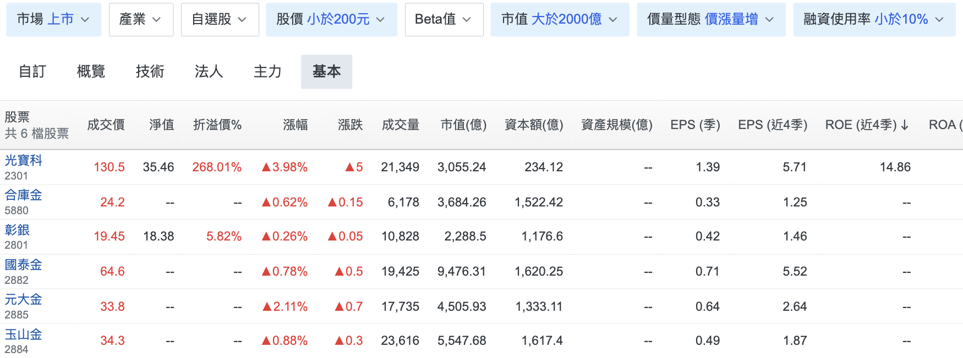The width and height of the screenshot is (963, 358).
Task: Sort by 市值(億) column header
Action: point(463,125)
